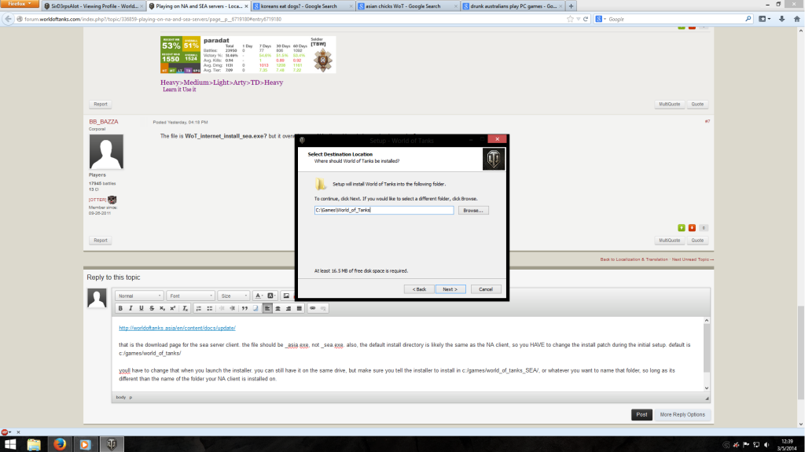Center align text in editor

[278, 308]
